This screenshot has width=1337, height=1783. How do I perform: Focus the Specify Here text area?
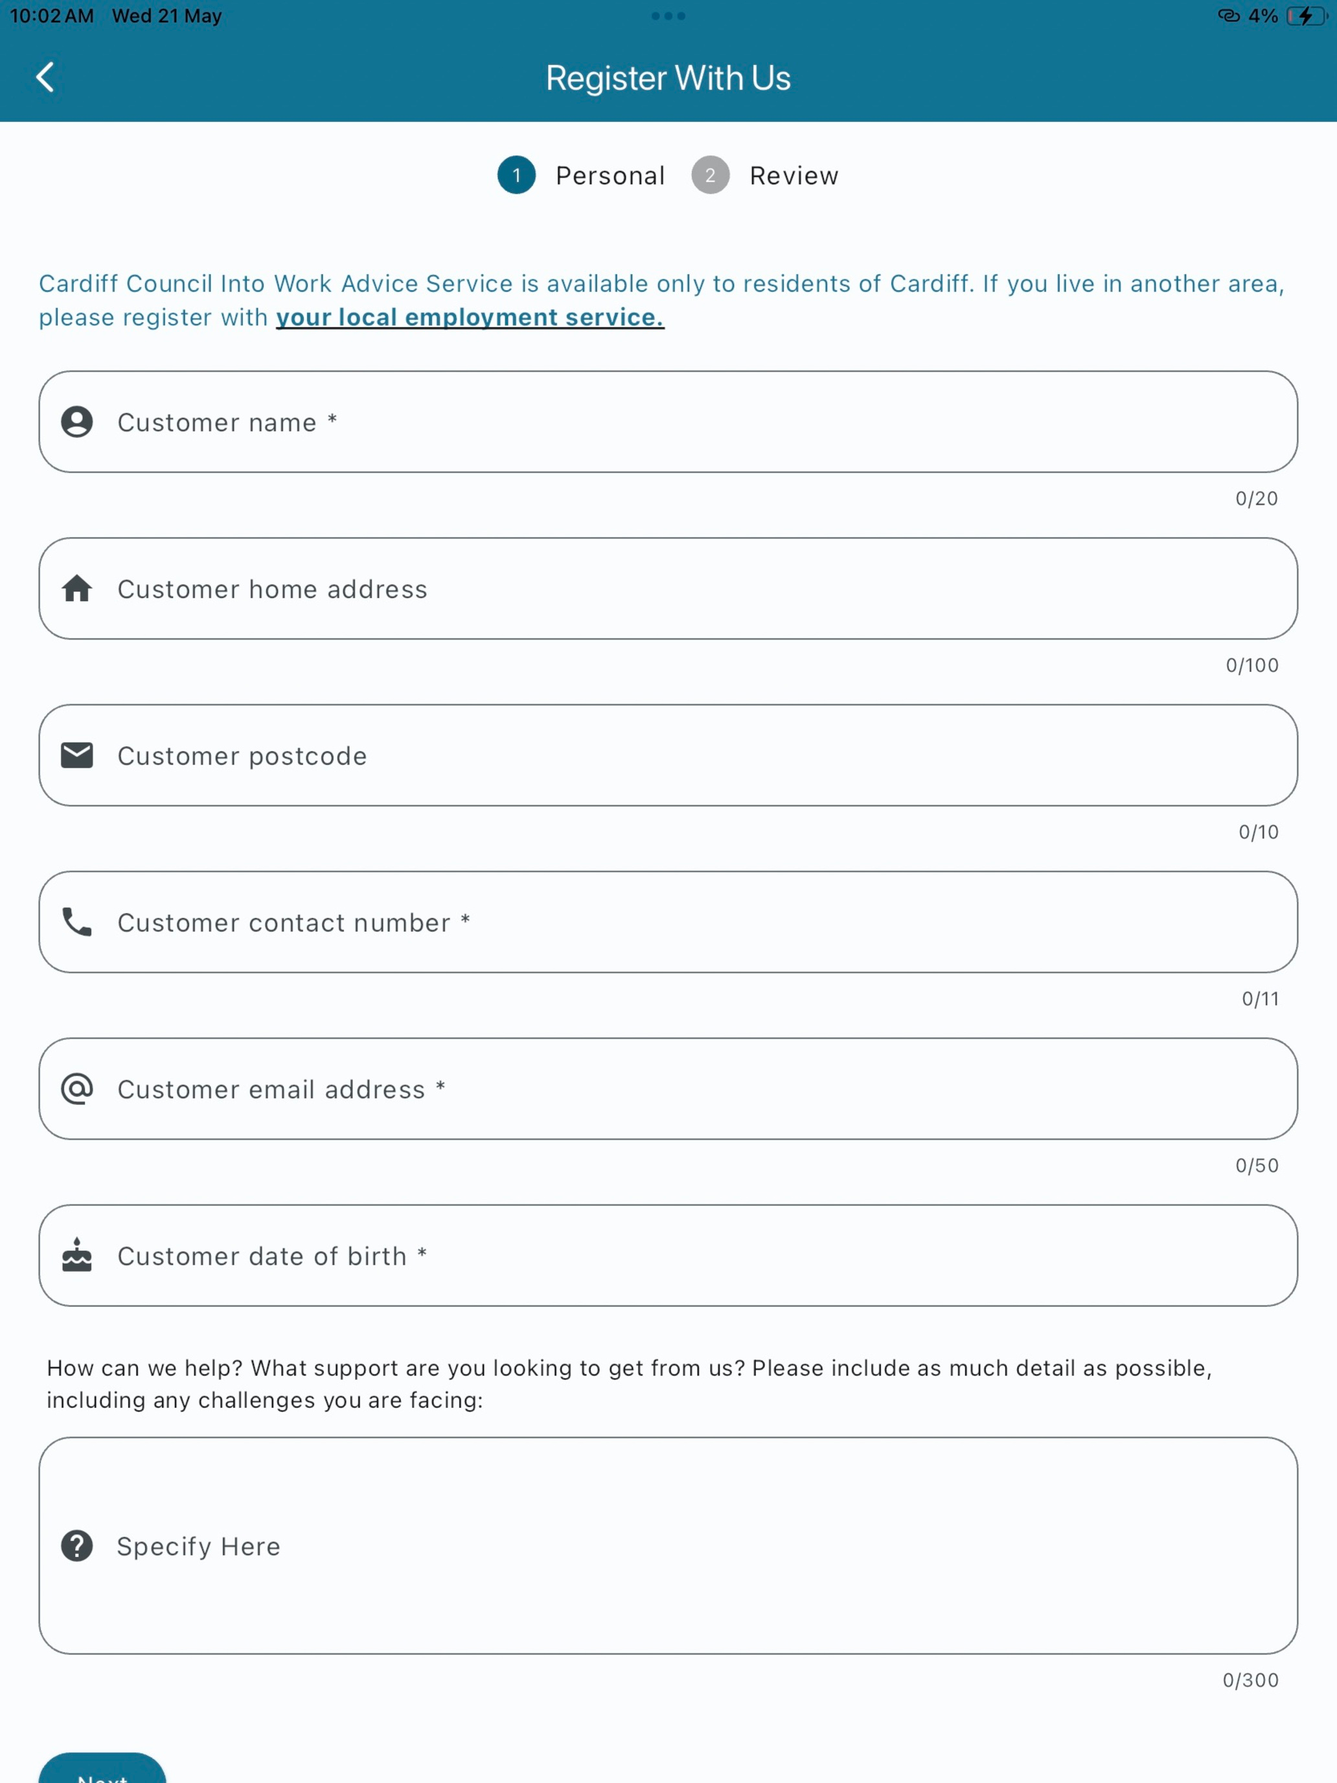coord(668,1545)
